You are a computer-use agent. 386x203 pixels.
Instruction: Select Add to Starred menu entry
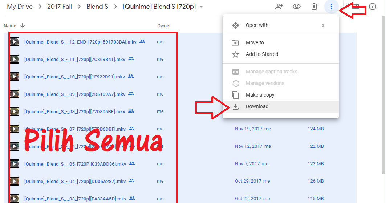[x=281, y=54]
